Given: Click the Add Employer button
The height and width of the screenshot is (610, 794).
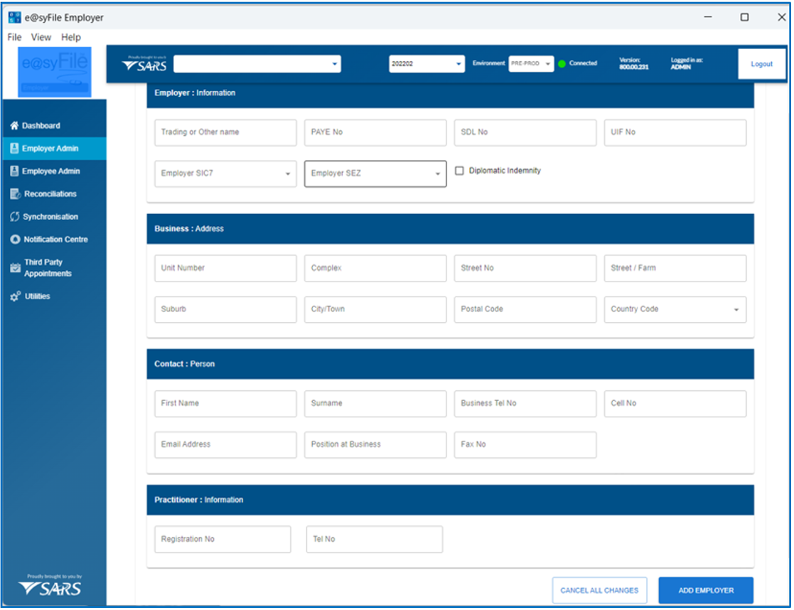Looking at the screenshot, I should [705, 590].
